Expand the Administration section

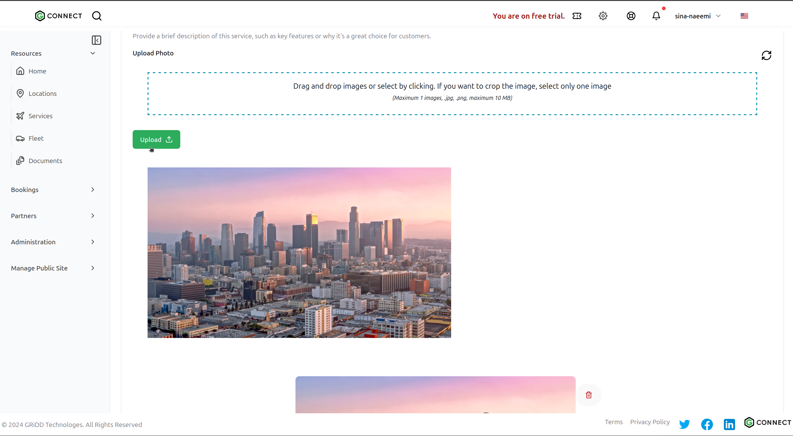tap(92, 242)
